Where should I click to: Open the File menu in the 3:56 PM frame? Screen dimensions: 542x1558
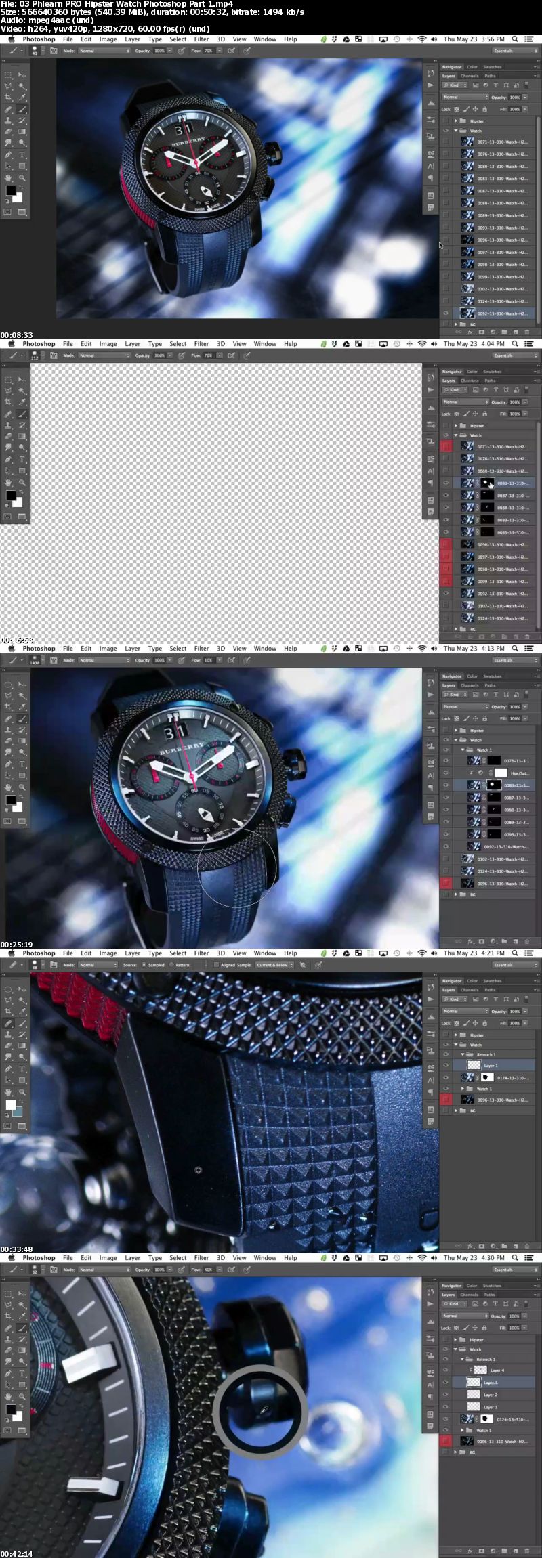(x=68, y=39)
